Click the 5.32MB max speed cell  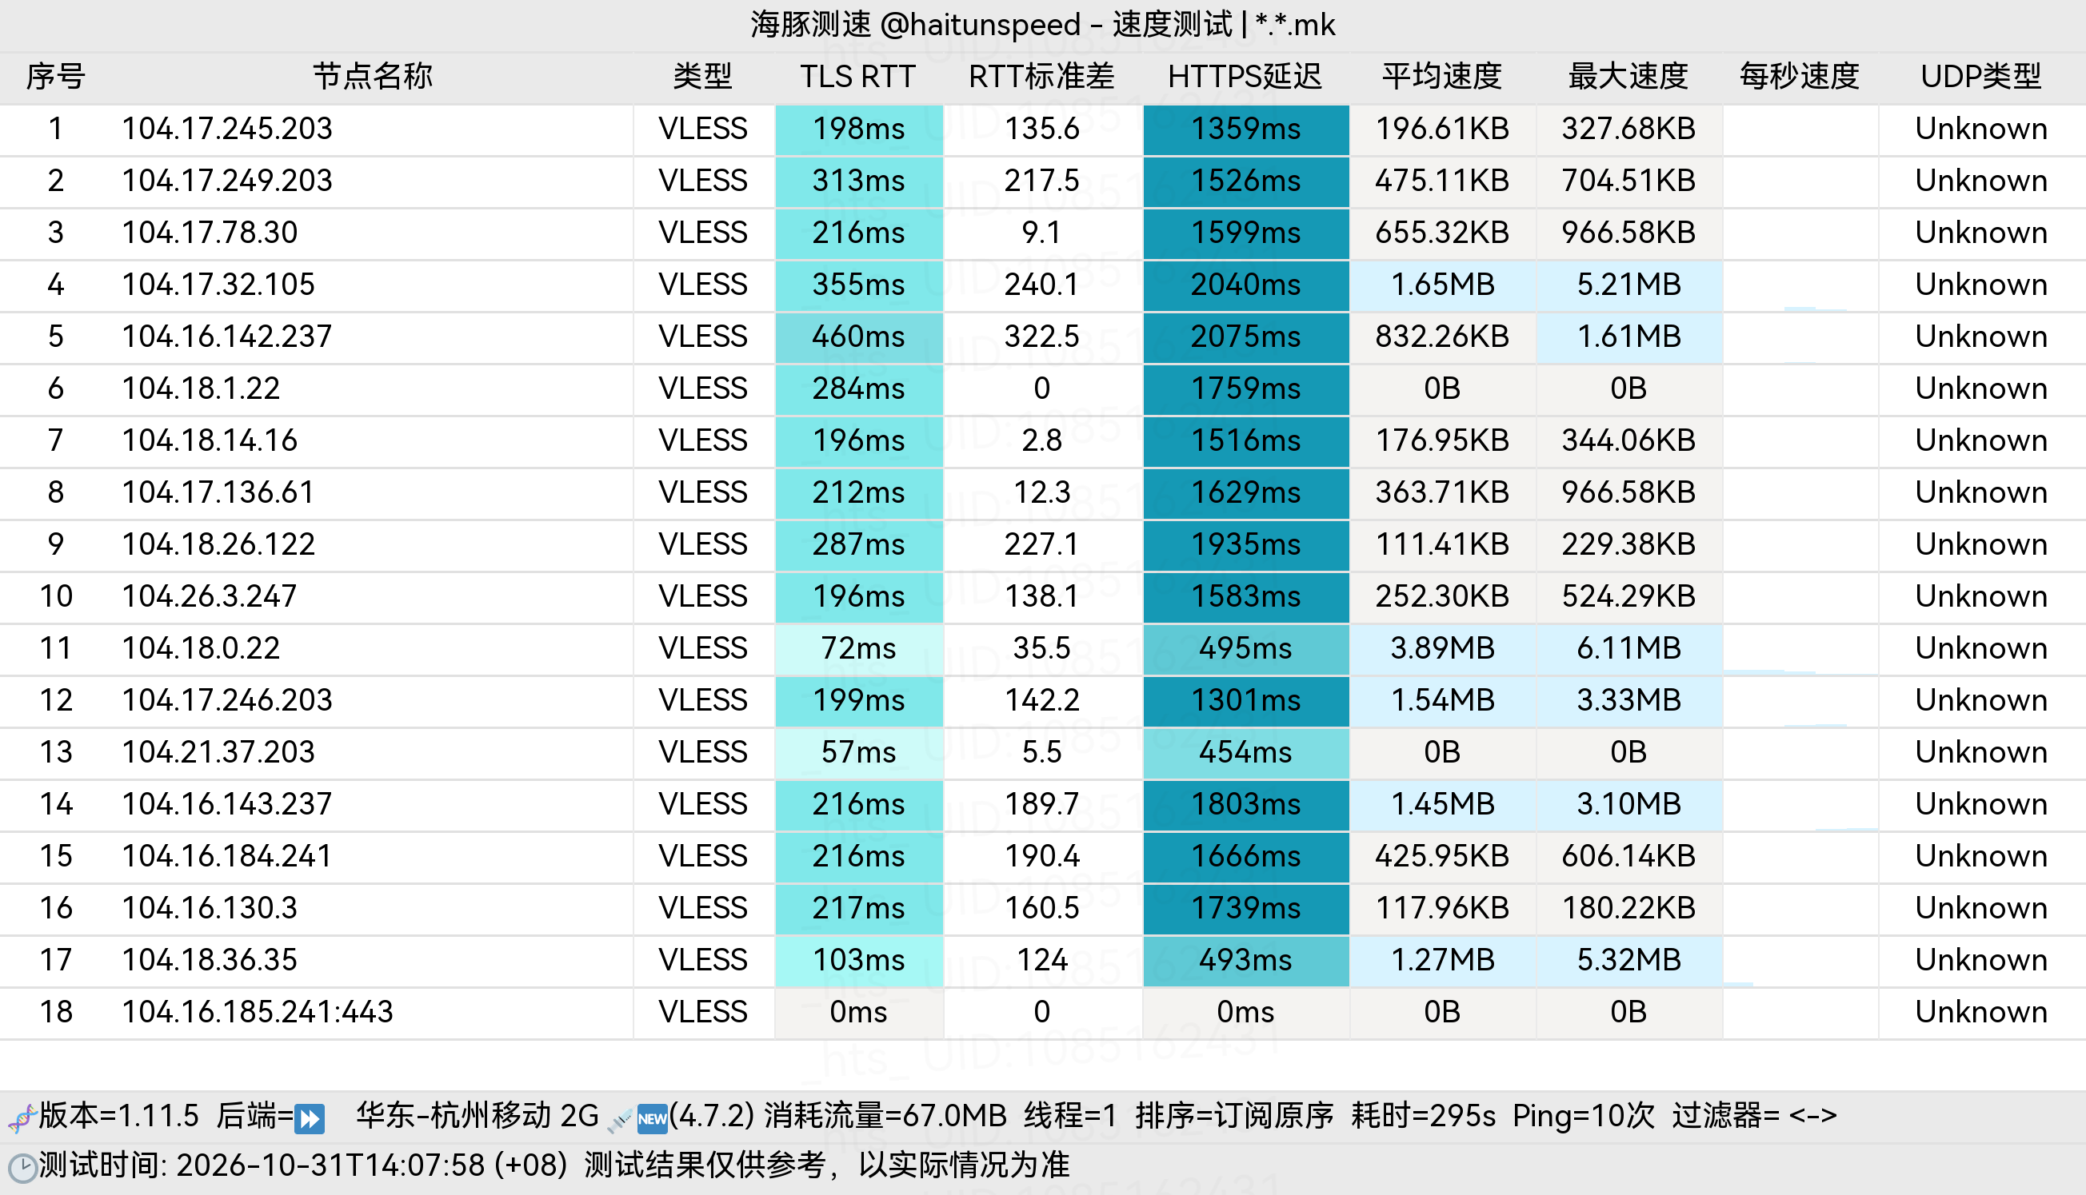coord(1628,960)
